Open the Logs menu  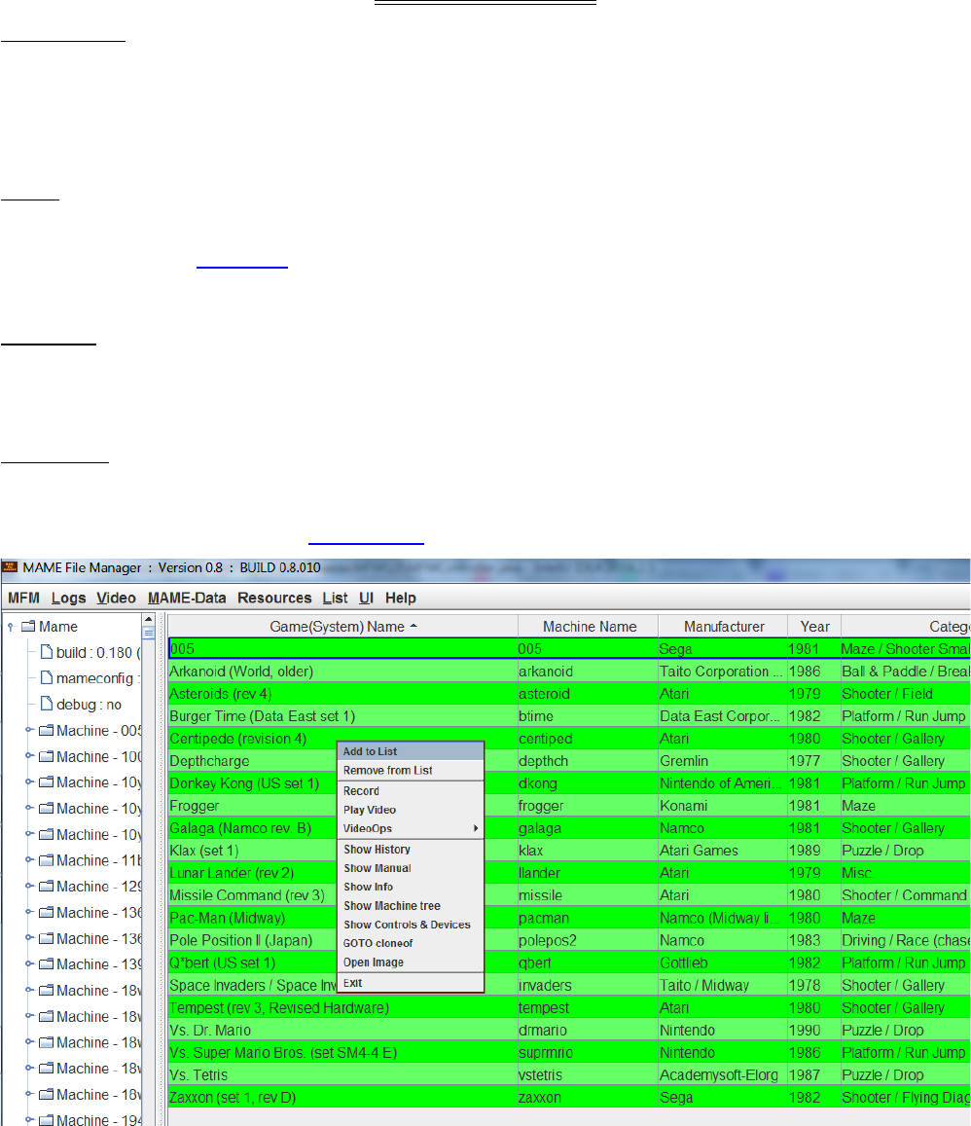pyautogui.click(x=68, y=598)
